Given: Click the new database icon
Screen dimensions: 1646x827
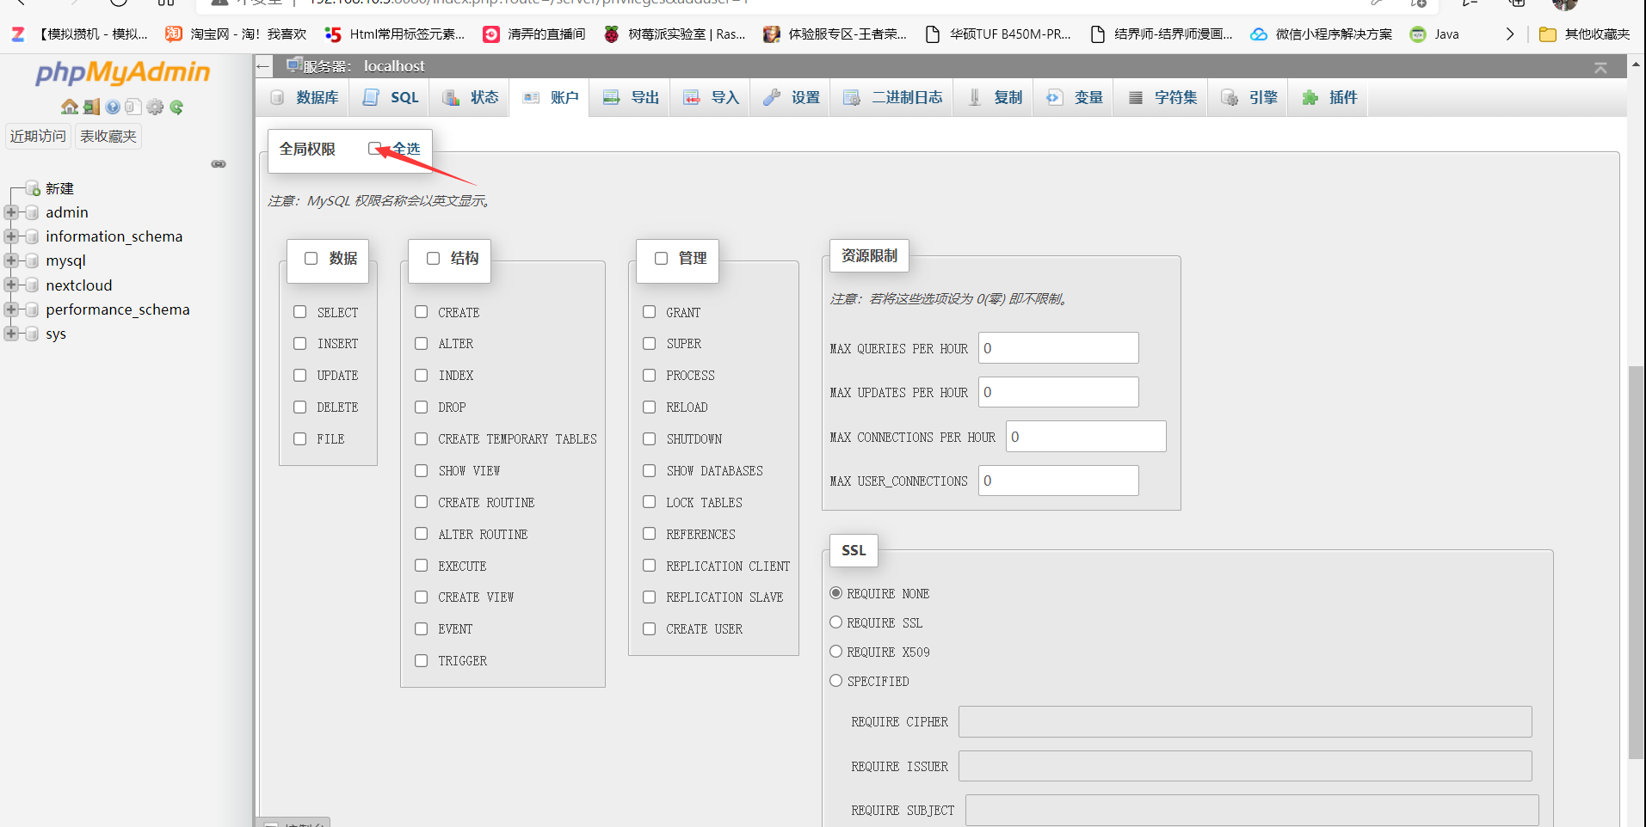Looking at the screenshot, I should pyautogui.click(x=33, y=188).
